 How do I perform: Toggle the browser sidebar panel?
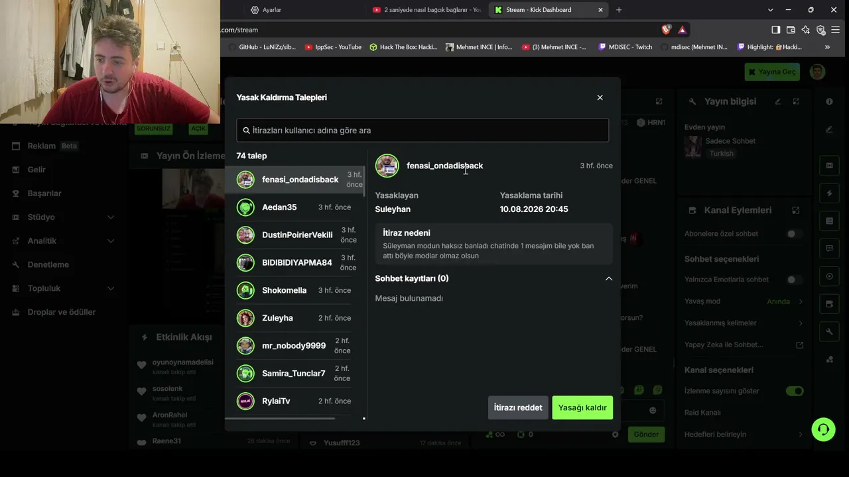tap(776, 30)
